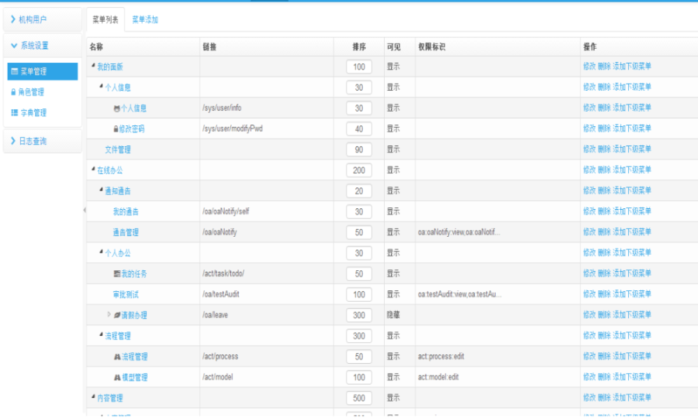
Task: Click the lock icon beside 角色管理
Action: tap(14, 92)
